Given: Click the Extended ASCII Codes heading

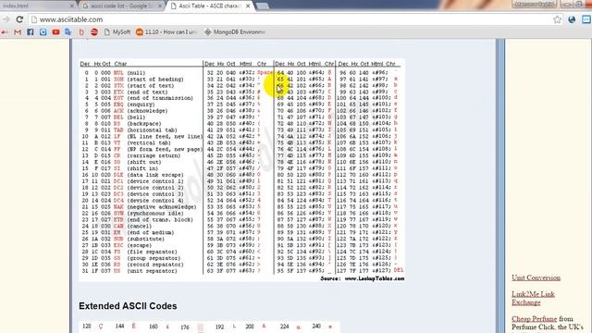Looking at the screenshot, I should 128,306.
